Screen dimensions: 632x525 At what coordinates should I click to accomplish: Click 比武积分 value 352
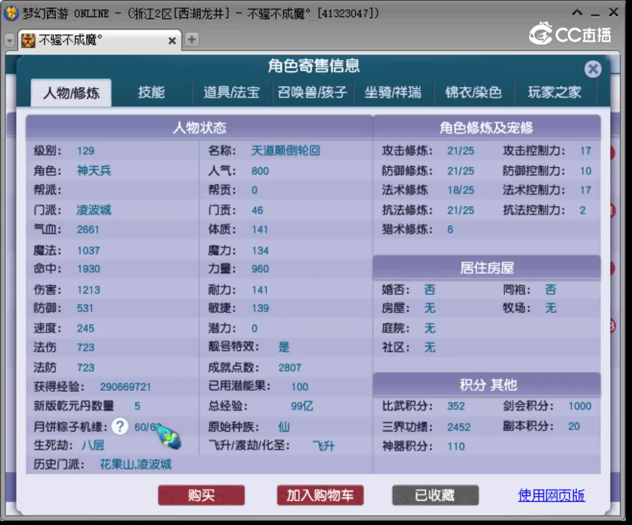coord(456,406)
